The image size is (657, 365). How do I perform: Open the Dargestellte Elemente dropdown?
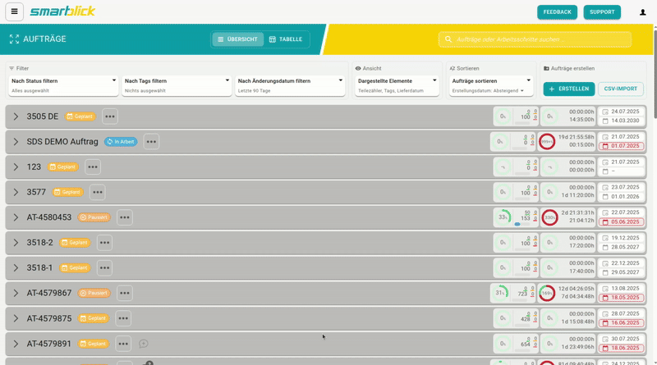pos(397,81)
